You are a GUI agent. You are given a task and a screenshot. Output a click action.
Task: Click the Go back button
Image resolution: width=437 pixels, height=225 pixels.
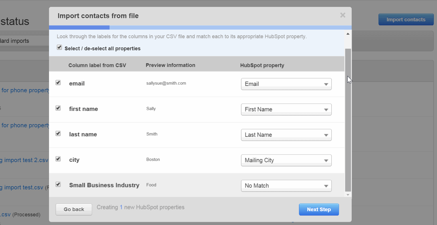(74, 209)
